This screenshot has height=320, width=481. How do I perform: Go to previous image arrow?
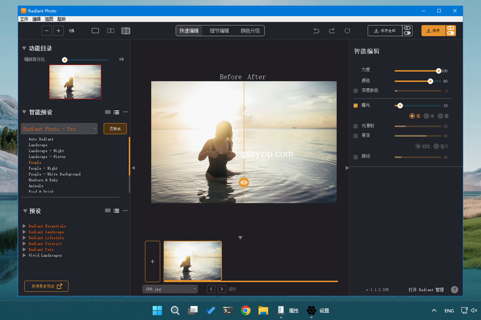click(x=211, y=289)
